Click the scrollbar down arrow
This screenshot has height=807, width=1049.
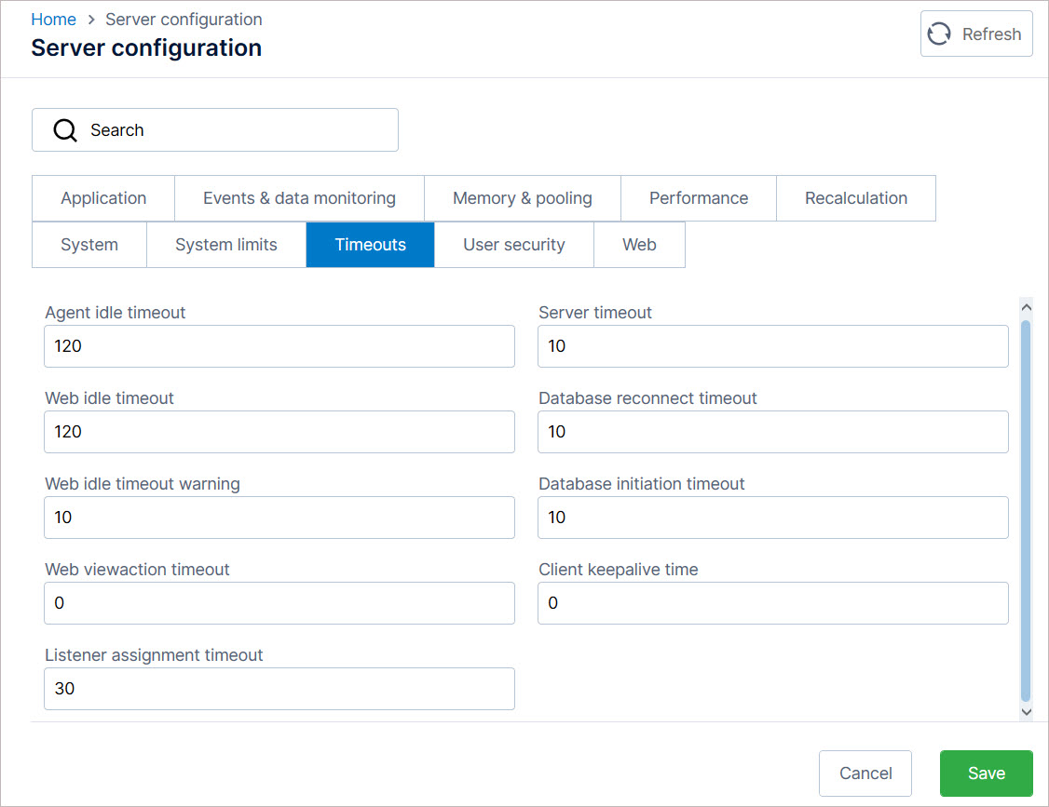[1027, 711]
